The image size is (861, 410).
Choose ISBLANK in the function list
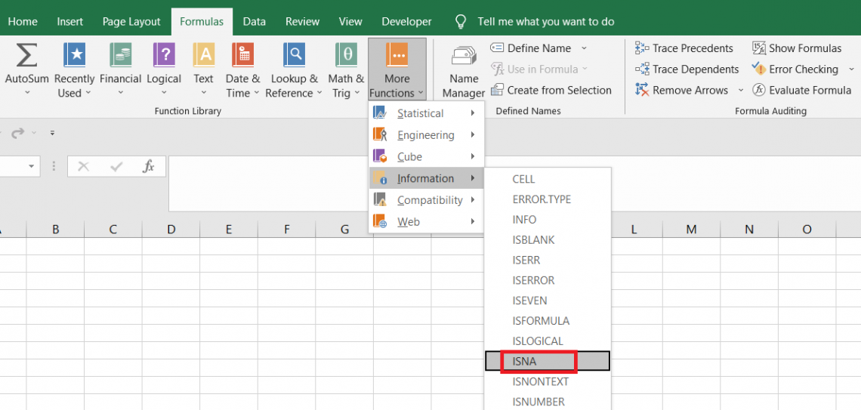click(533, 239)
